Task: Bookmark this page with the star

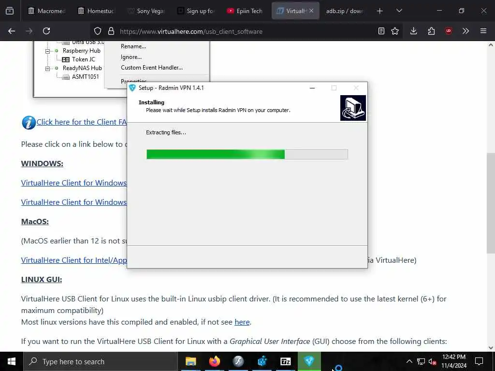Action: point(395,31)
